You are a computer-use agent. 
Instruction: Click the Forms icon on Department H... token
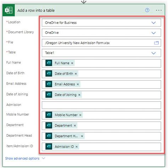tap(49, 136)
